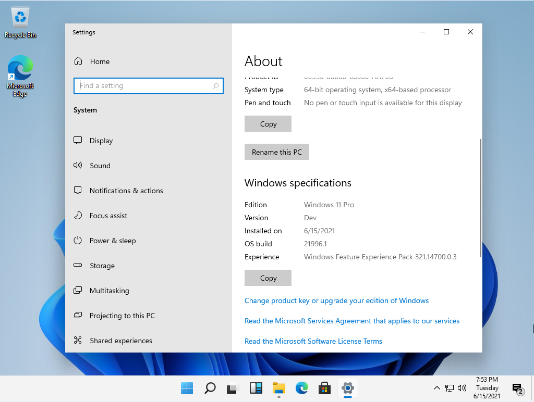534x402 pixels.
Task: Select the Sound settings icon
Action: tap(78, 166)
